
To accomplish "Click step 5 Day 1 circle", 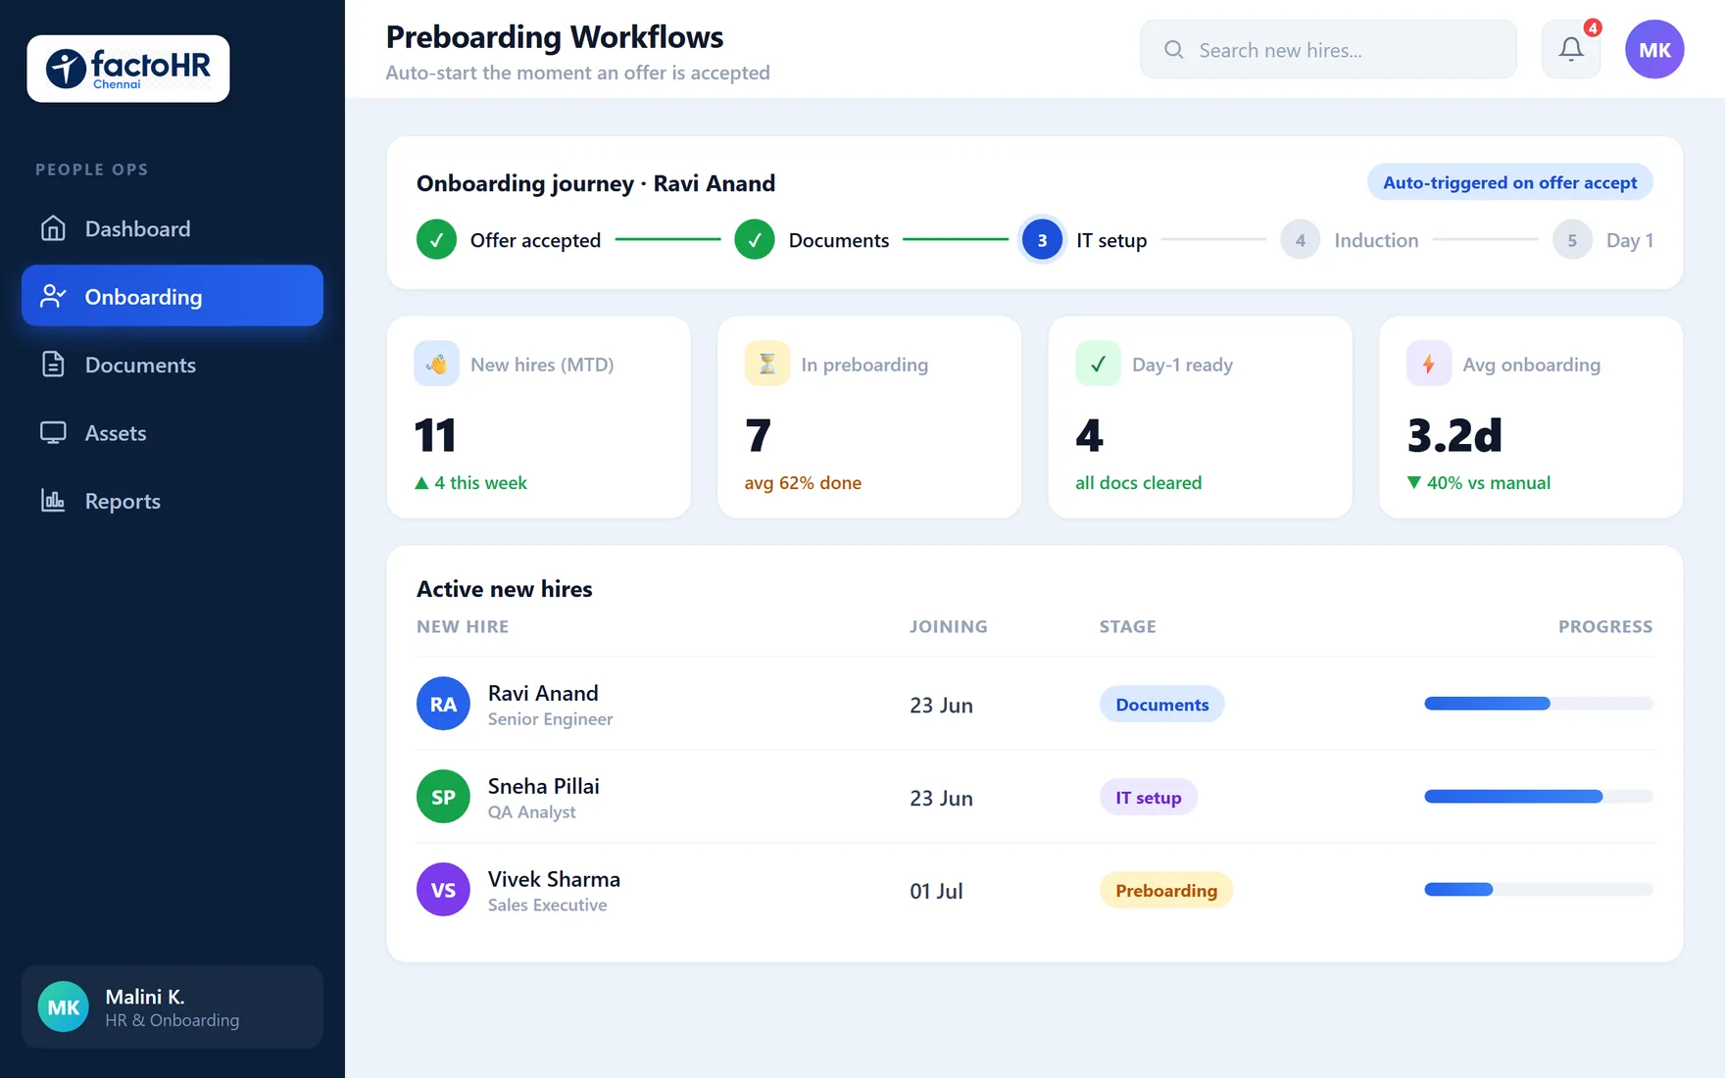I will 1572,239.
